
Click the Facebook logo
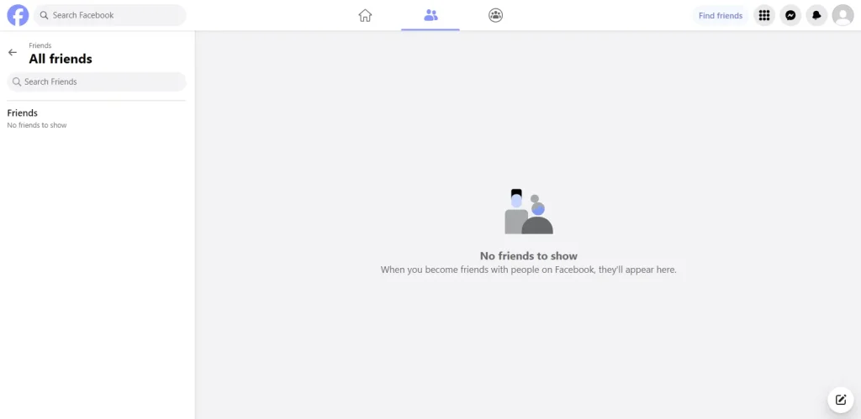(18, 15)
